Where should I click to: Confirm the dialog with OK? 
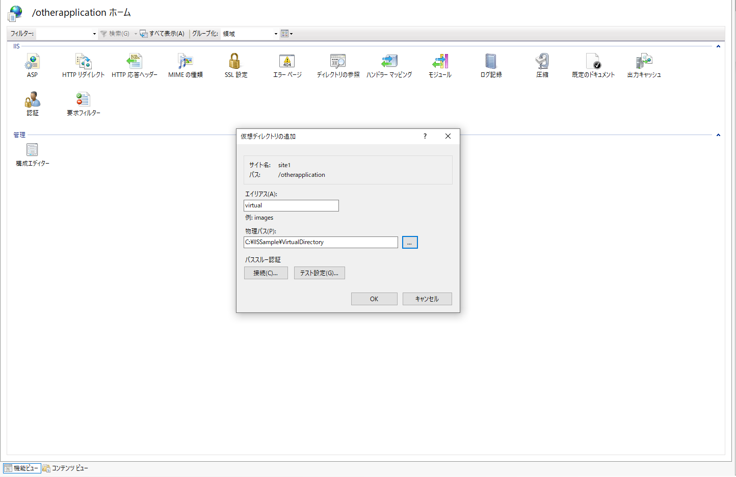click(x=374, y=299)
